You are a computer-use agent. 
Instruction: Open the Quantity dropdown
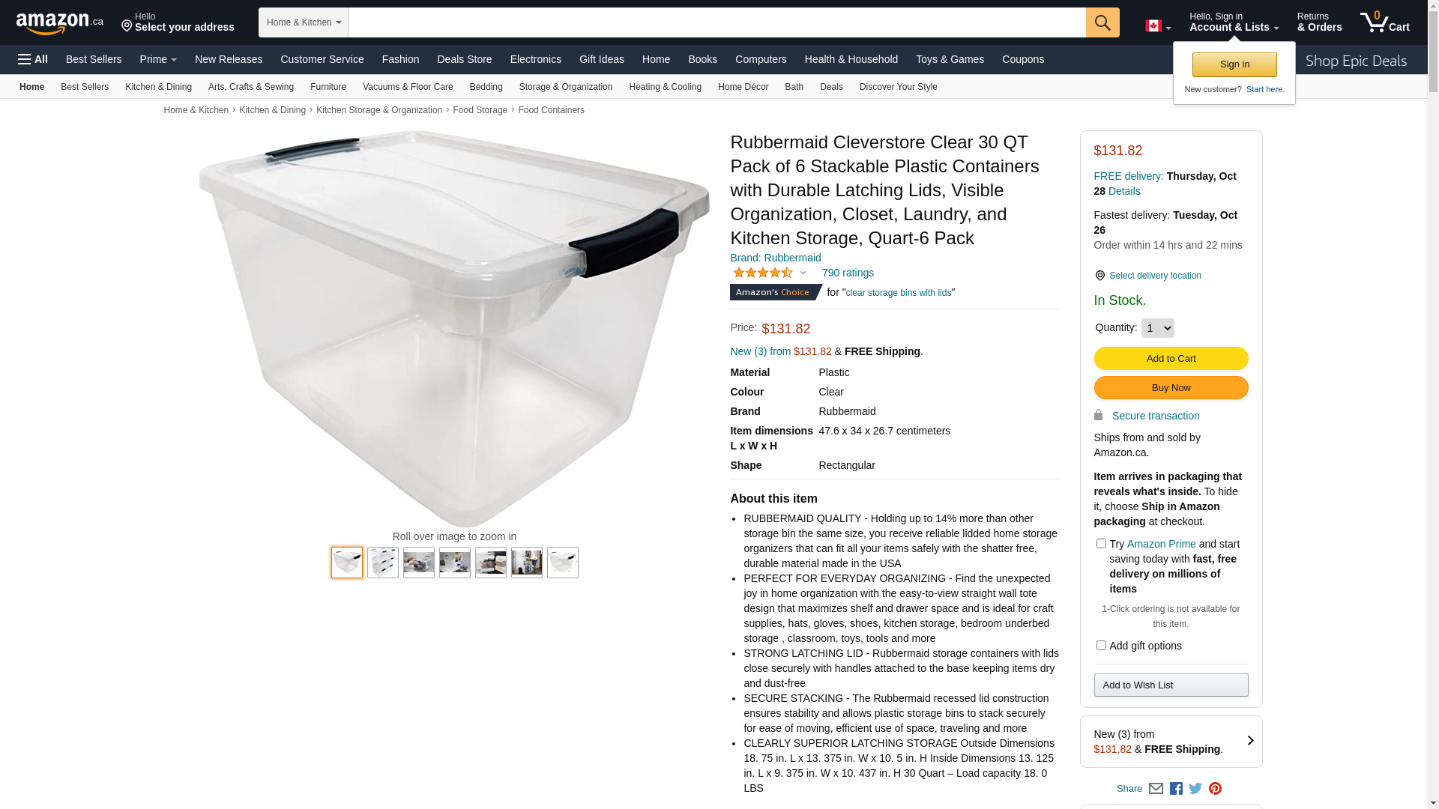[x=1157, y=328]
